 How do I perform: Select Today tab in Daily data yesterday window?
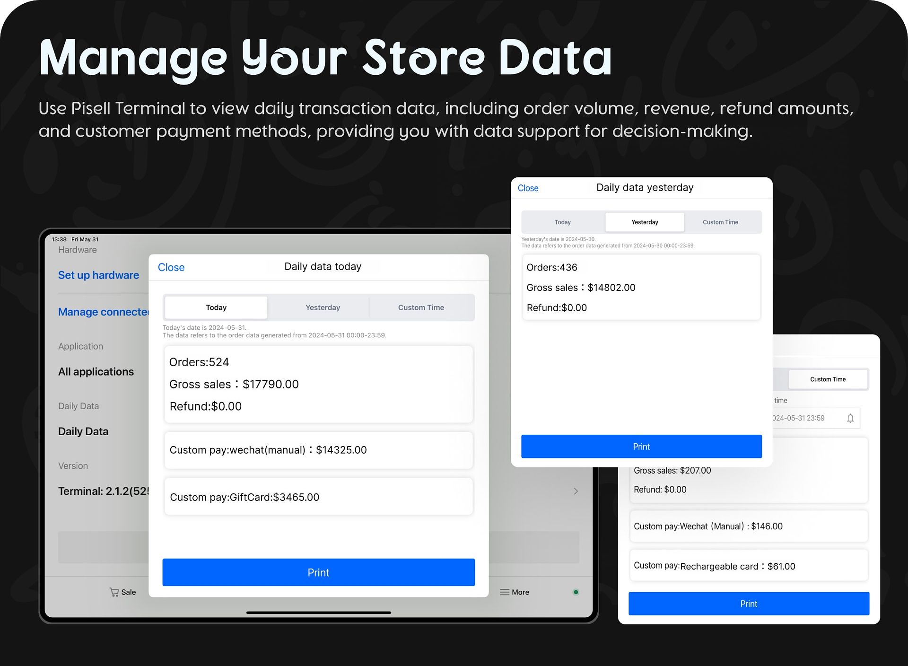[x=563, y=222]
